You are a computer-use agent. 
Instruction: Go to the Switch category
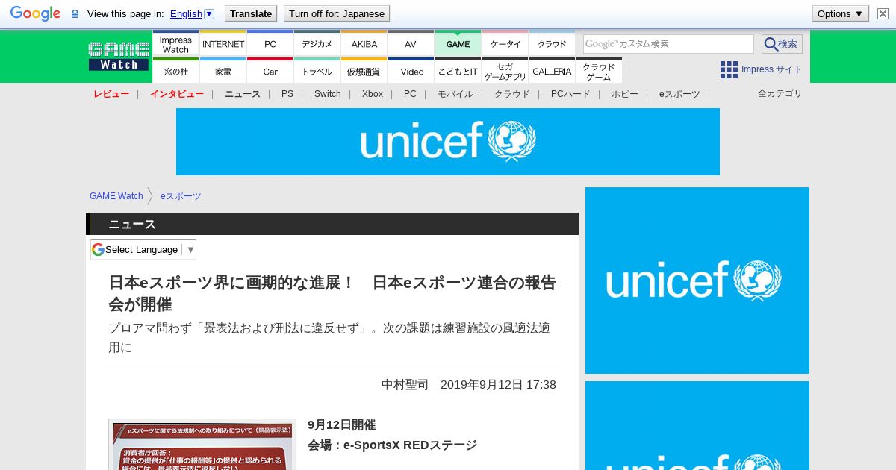click(327, 94)
